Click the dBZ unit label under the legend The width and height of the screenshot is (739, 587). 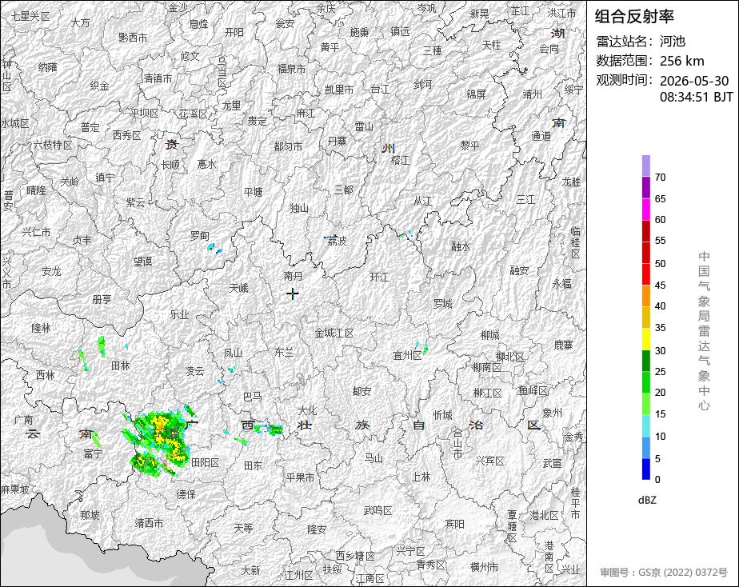[647, 500]
